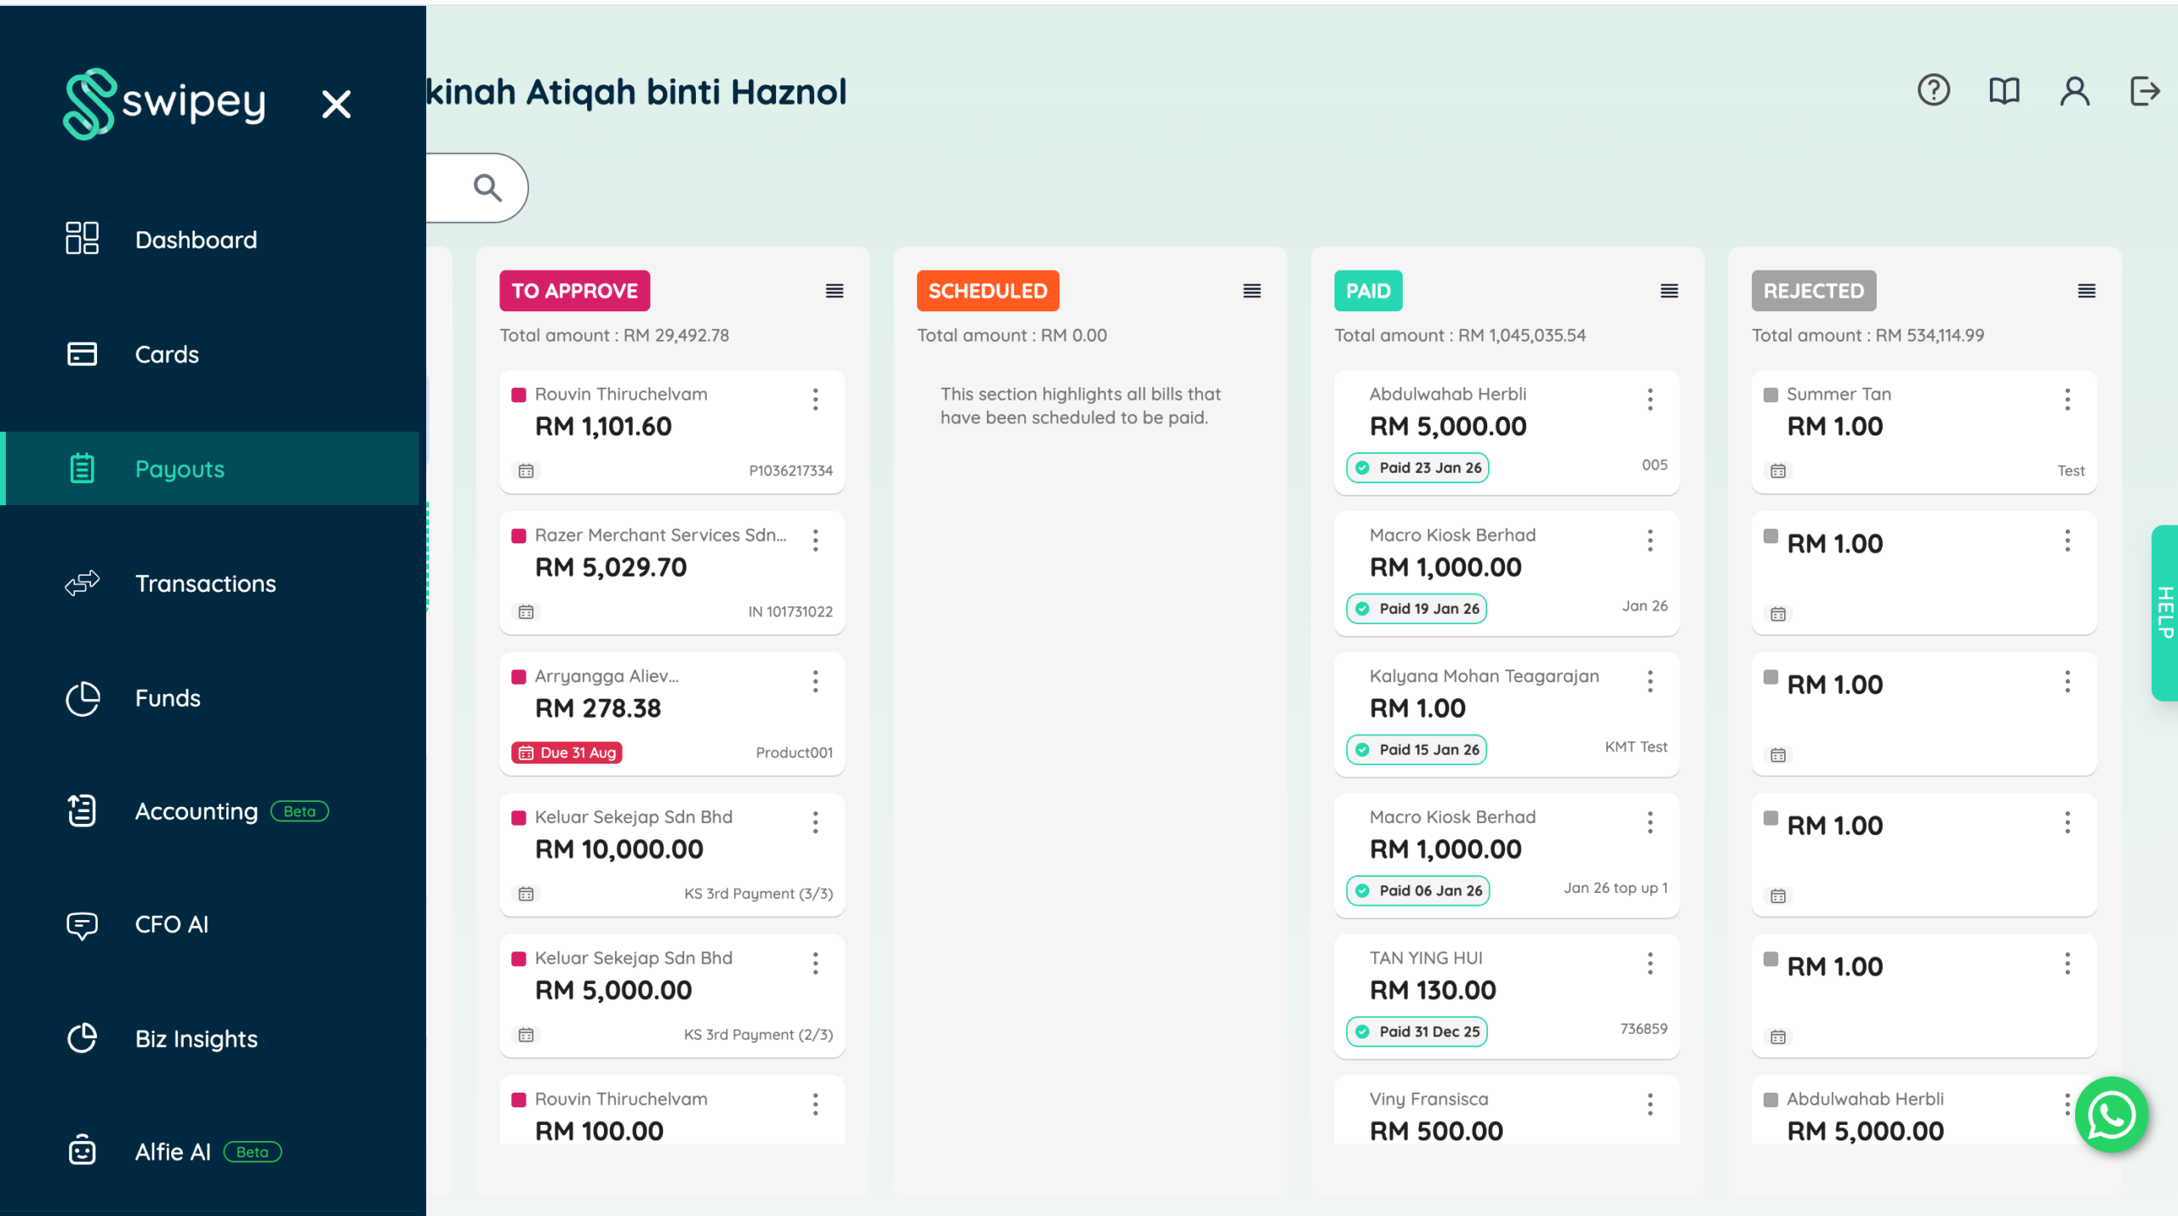Open the help question mark icon
The image size is (2178, 1216).
pyautogui.click(x=1934, y=90)
